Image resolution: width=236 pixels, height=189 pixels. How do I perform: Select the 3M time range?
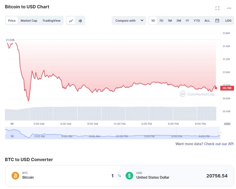click(179, 21)
